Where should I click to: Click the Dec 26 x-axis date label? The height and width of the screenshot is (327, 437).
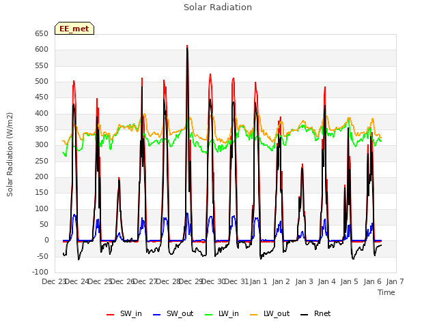click(123, 281)
